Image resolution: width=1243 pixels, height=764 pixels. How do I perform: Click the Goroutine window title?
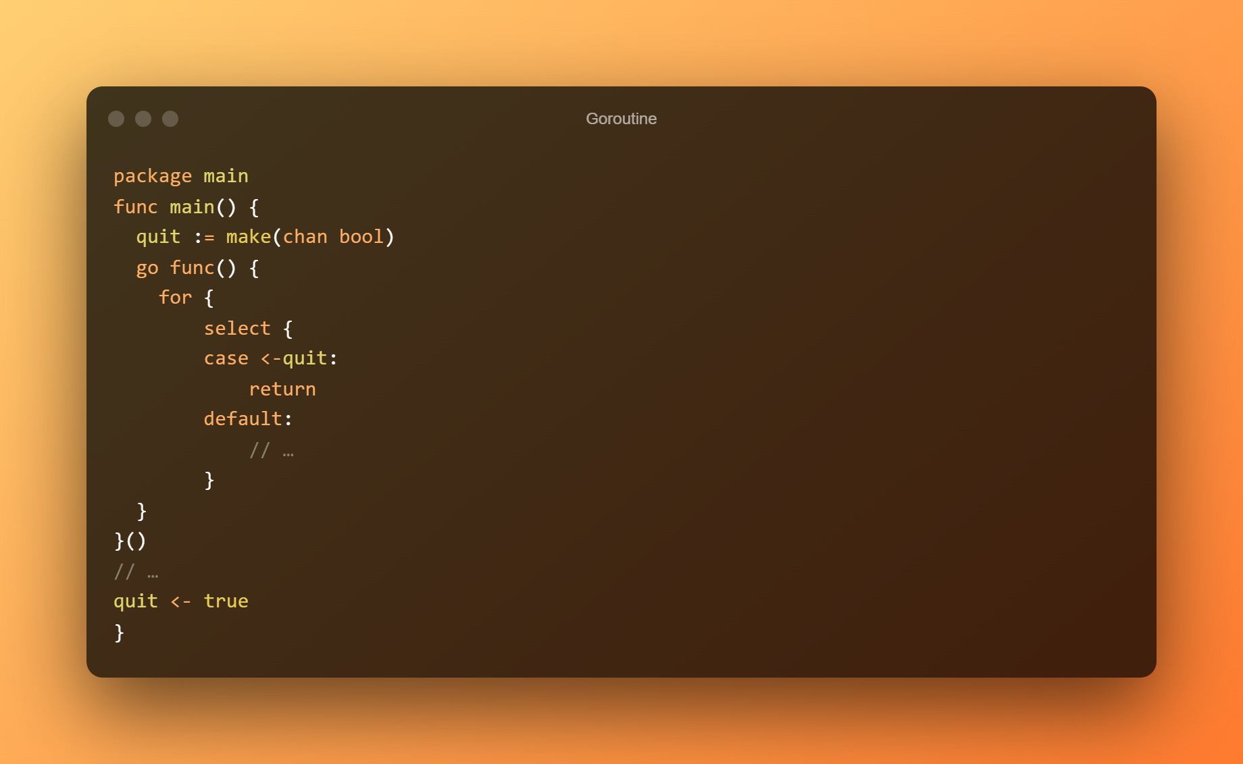click(621, 119)
